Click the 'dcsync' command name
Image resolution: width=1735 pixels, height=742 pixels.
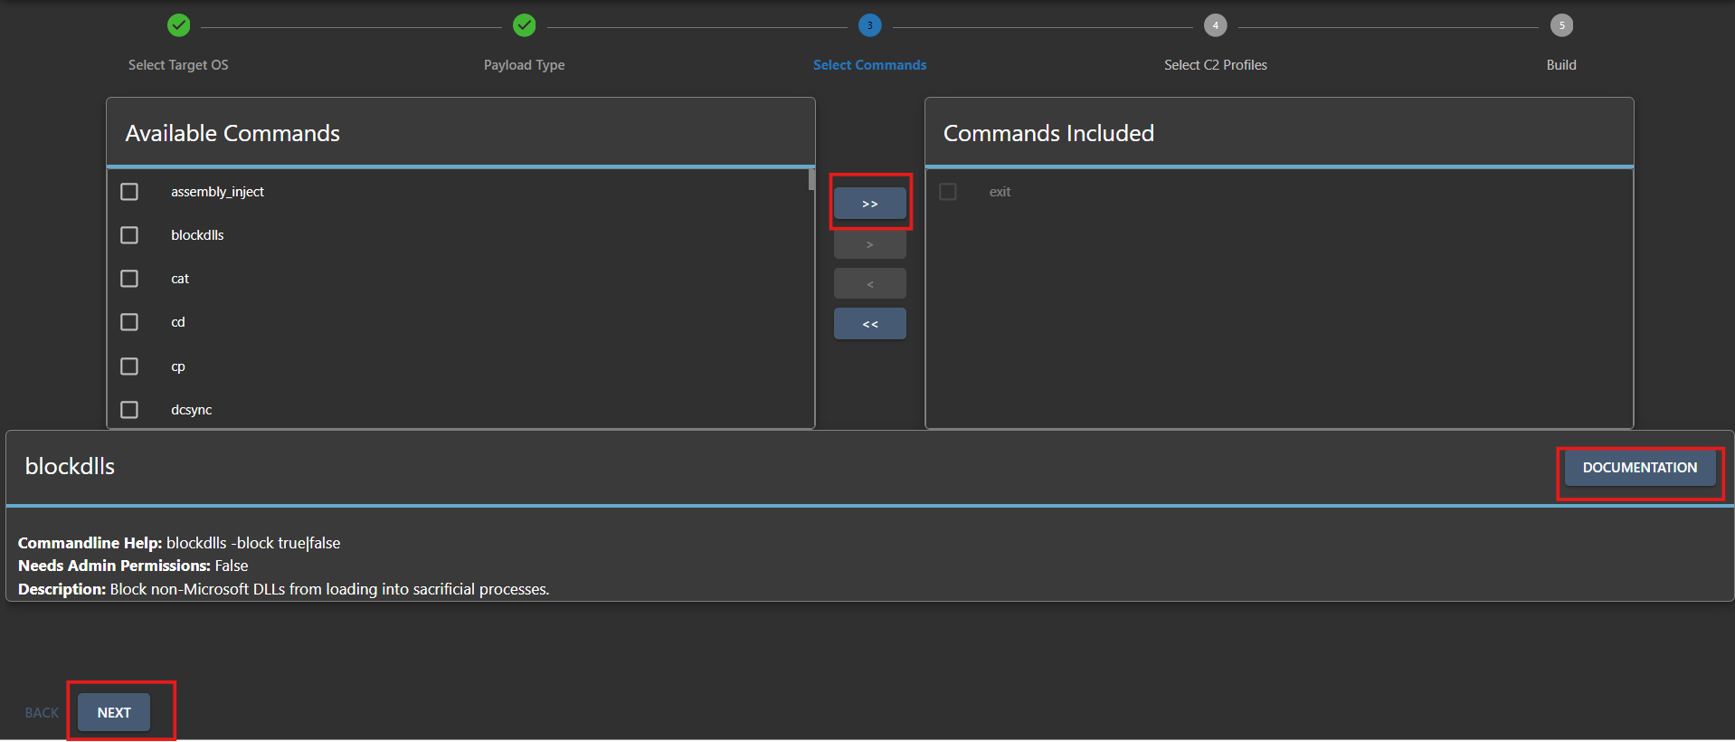pyautogui.click(x=192, y=410)
